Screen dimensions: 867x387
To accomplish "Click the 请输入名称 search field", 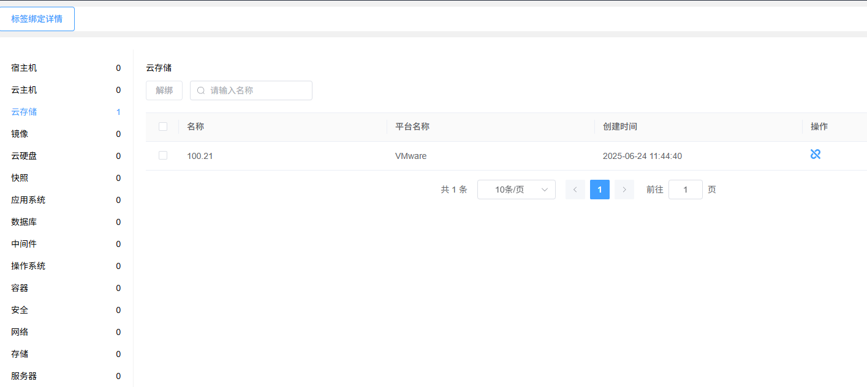I will [251, 90].
